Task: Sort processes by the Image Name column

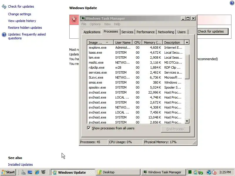Action: coord(100,43)
